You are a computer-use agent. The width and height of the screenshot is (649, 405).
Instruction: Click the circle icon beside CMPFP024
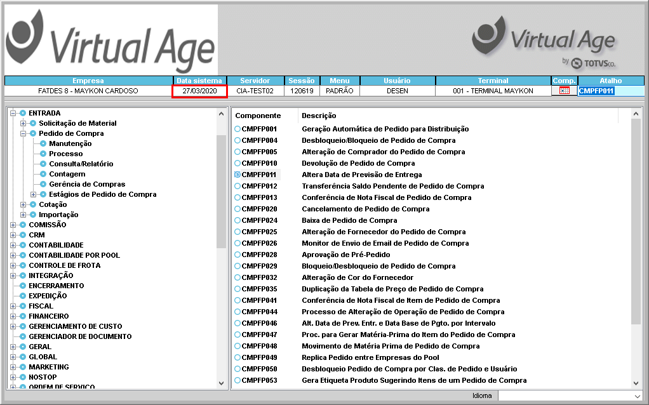[x=238, y=220]
